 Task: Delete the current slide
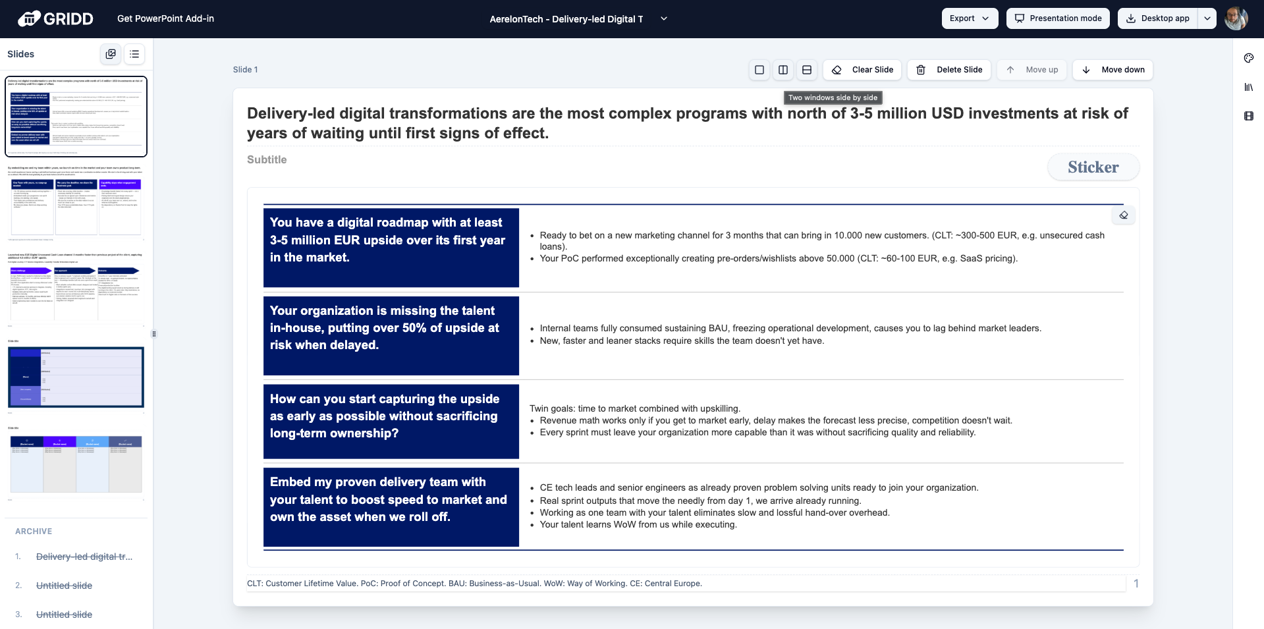949,70
